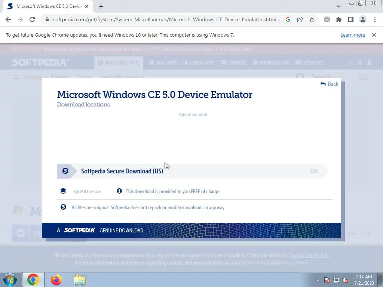
Task: Share this page using the share icon
Action: 300,19
